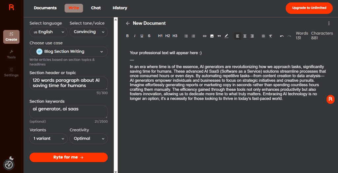Click the center align icon
Screen dimensions: 338x173
point(245,36)
